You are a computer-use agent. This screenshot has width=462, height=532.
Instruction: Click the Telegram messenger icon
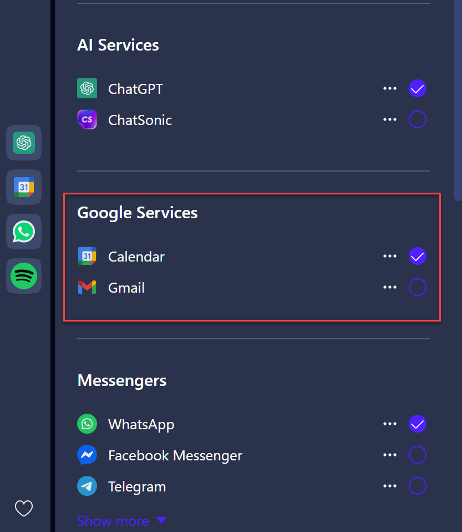click(87, 486)
